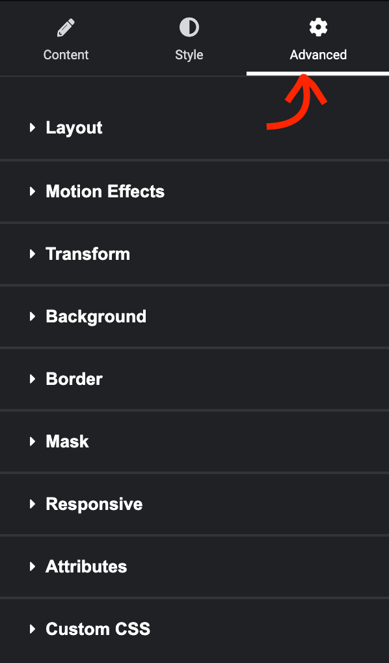Open the Custom CSS section
Screen dimensions: 389x663
(x=34, y=629)
